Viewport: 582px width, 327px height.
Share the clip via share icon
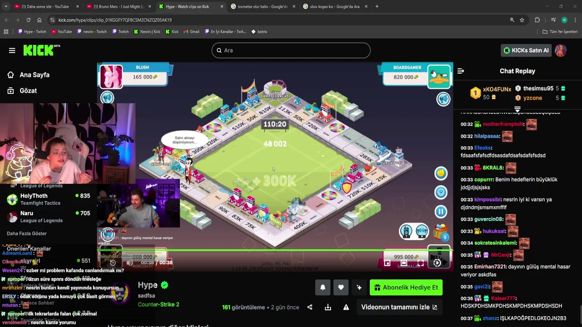310,307
